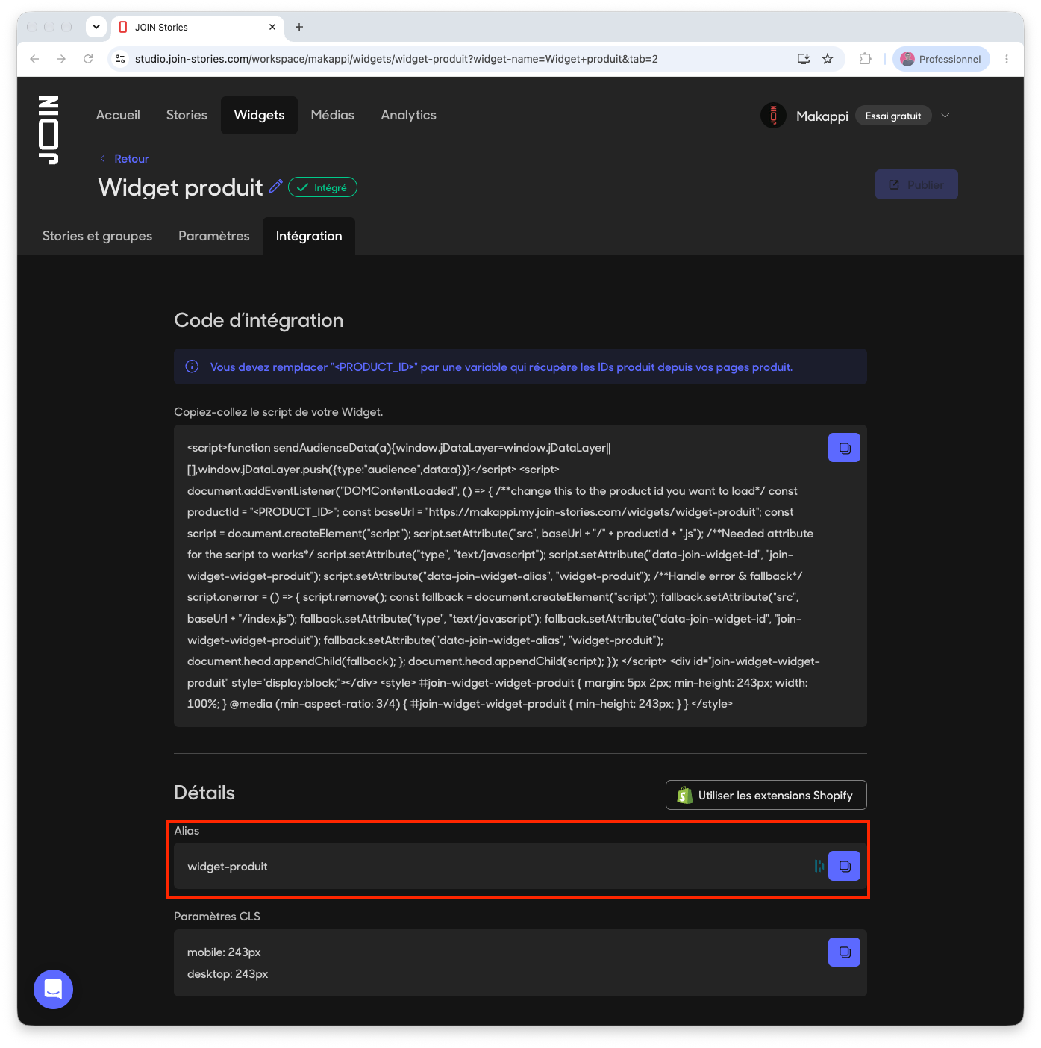Open Chrome three-dot menu
The image size is (1041, 1048).
click(1007, 59)
